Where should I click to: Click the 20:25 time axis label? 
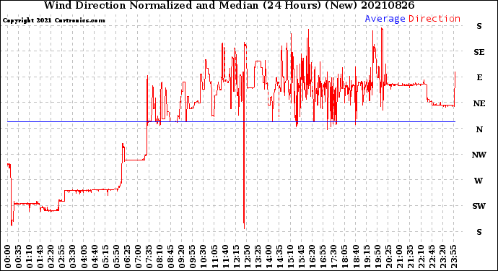[388, 257]
